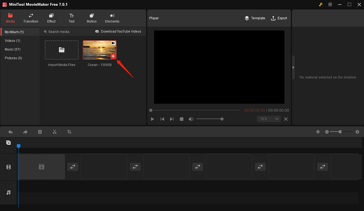Undo the last action
Viewport: 364px width, 211px height.
pos(10,132)
